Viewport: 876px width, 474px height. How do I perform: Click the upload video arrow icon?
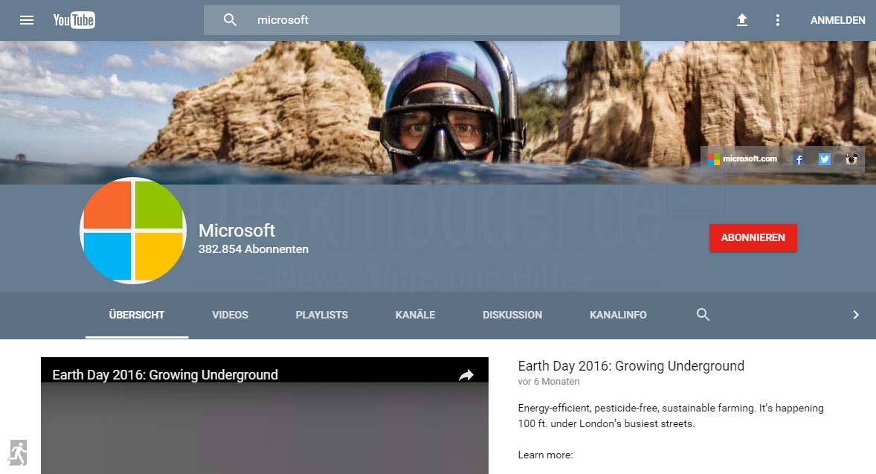[x=742, y=20]
